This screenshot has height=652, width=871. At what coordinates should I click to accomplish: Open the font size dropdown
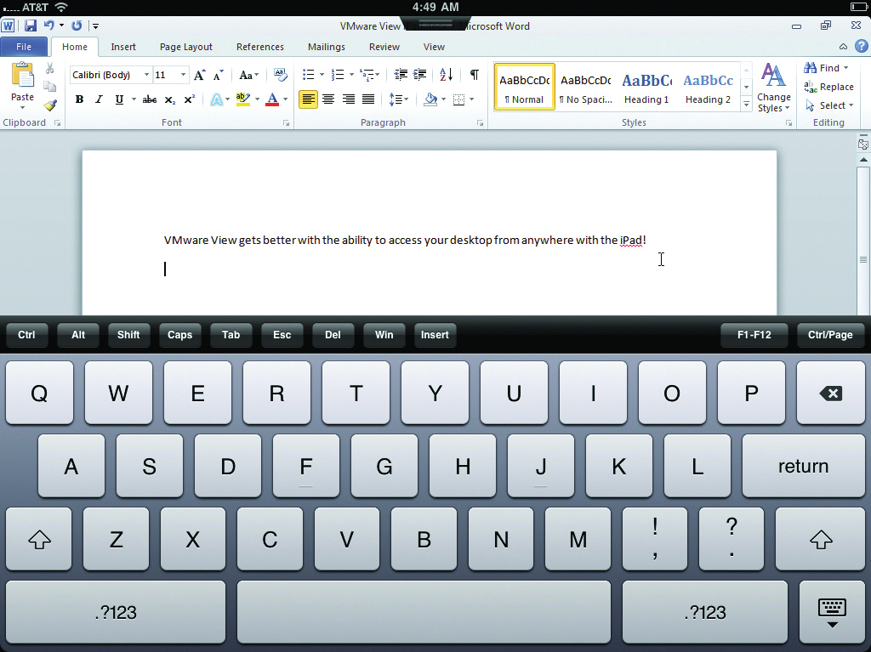click(x=183, y=75)
